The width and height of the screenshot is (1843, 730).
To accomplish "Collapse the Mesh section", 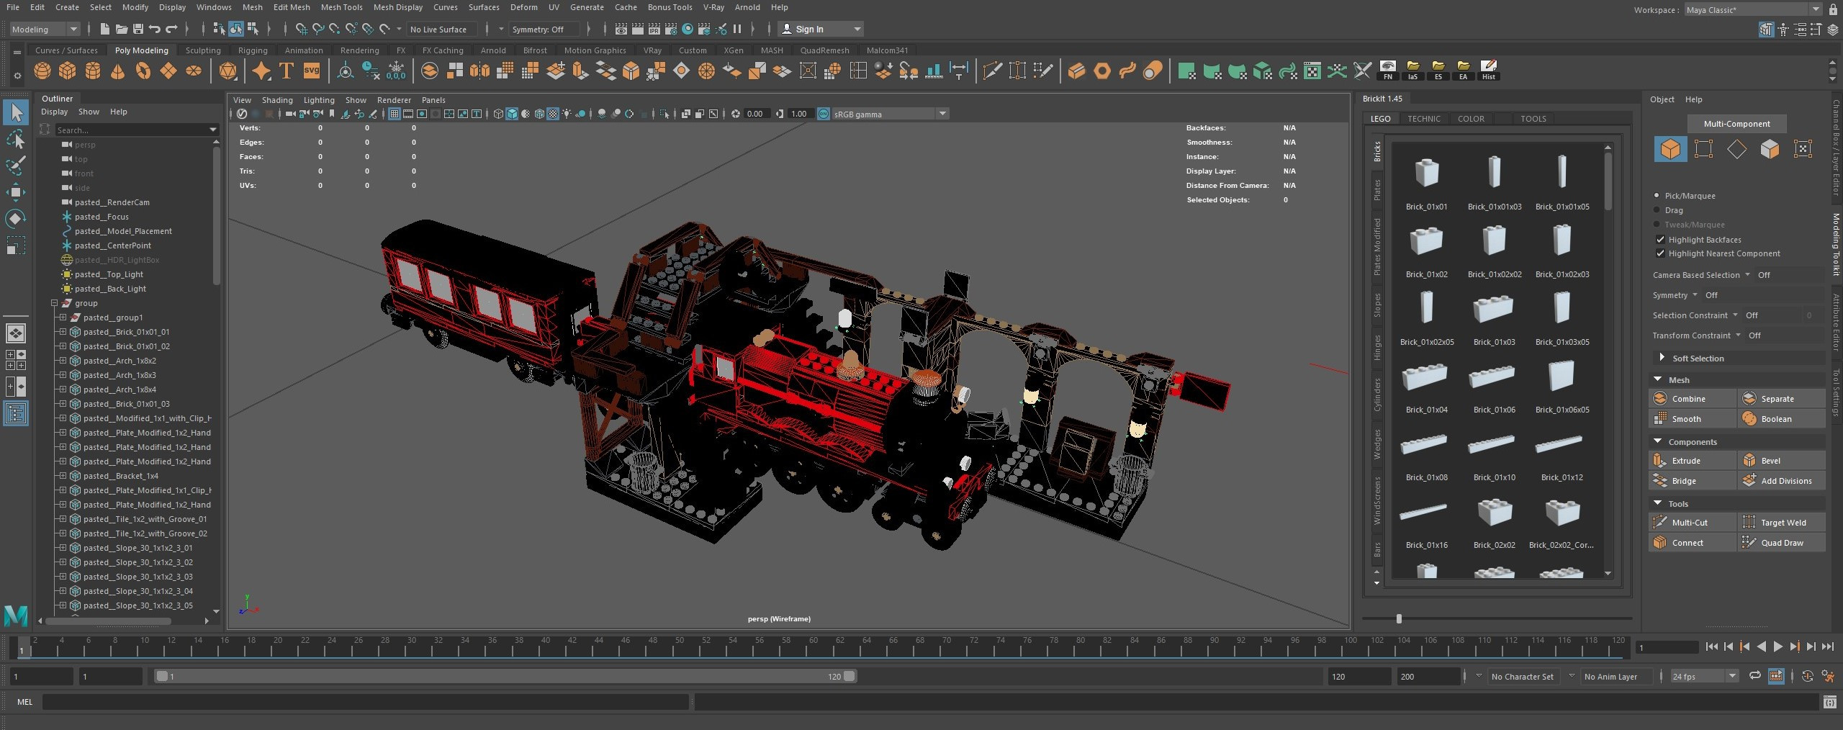I will [1658, 379].
